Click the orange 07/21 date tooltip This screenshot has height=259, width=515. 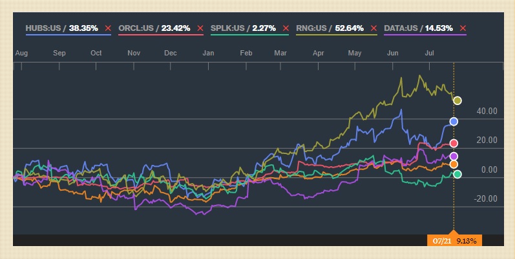click(x=455, y=240)
